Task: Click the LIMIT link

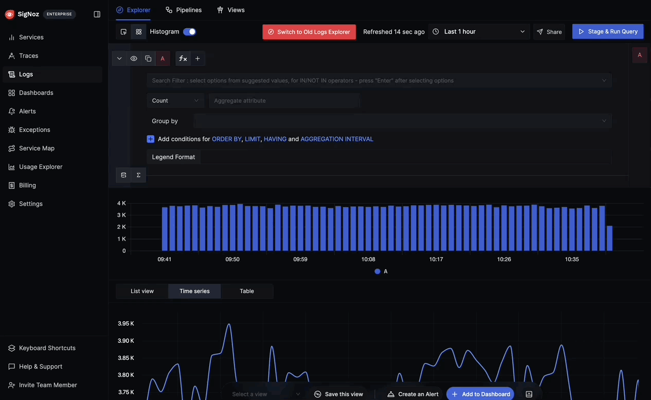Action: [x=252, y=139]
